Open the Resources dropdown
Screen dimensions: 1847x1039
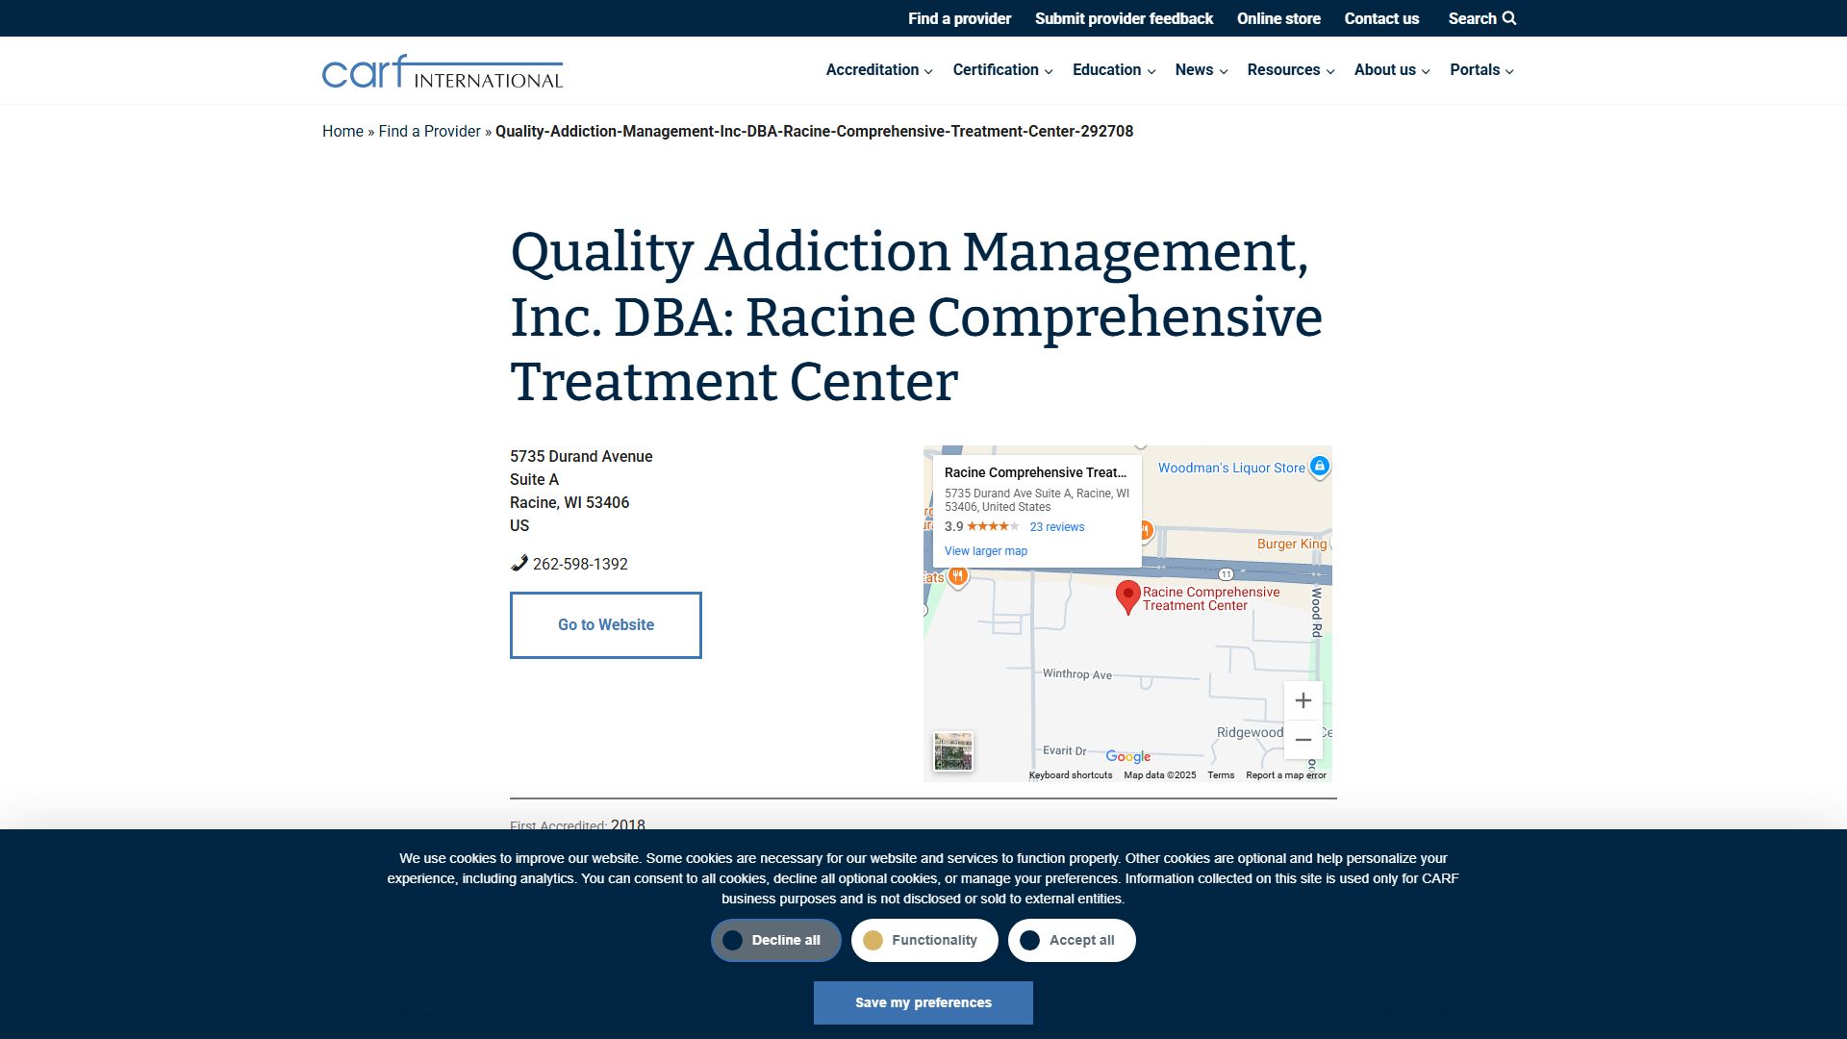1291,70
